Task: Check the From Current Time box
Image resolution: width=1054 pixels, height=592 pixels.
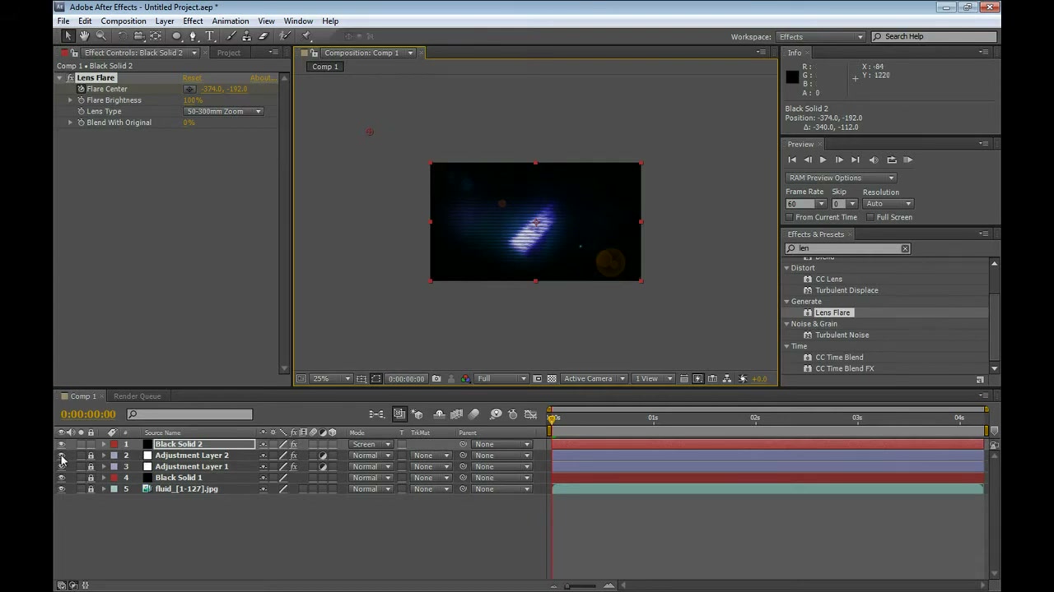Action: (x=790, y=217)
